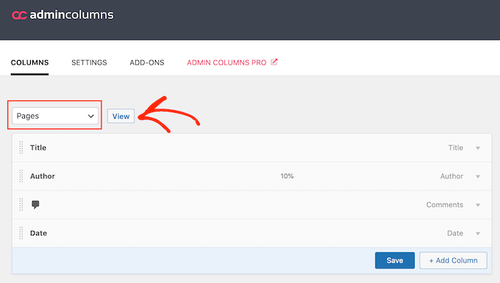The width and height of the screenshot is (500, 283).
Task: Open the Pages list screen dropdown
Action: click(55, 116)
